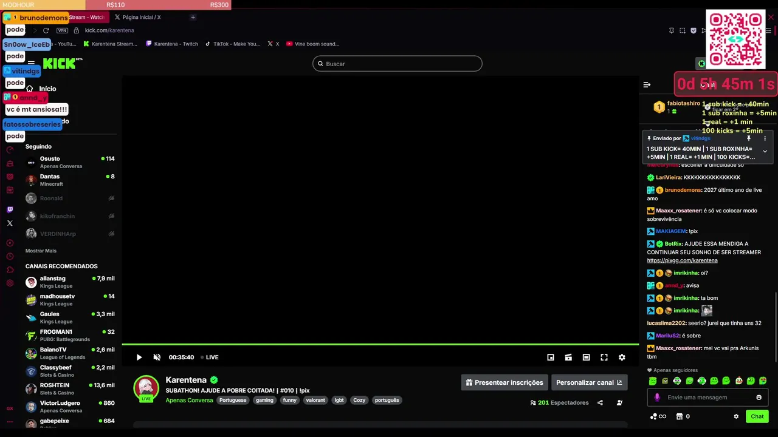
Task: Open the Vine boom sound bookmark
Action: [x=312, y=44]
